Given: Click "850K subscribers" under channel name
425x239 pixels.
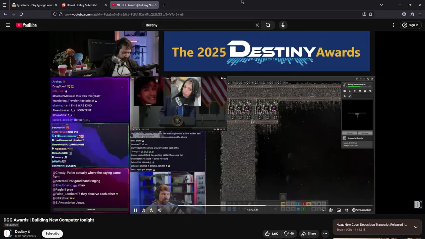Looking at the screenshot, I should tap(25, 236).
